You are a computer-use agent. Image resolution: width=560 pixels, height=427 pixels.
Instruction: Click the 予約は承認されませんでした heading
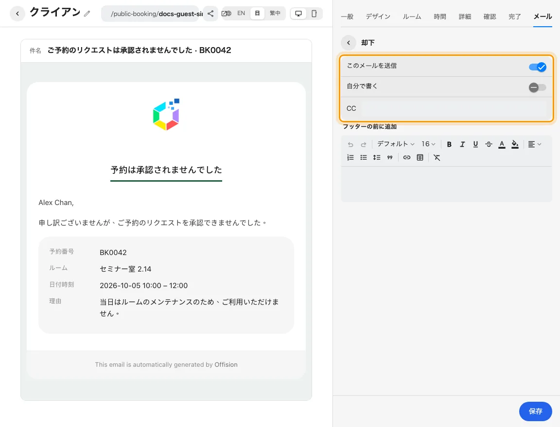tap(166, 170)
